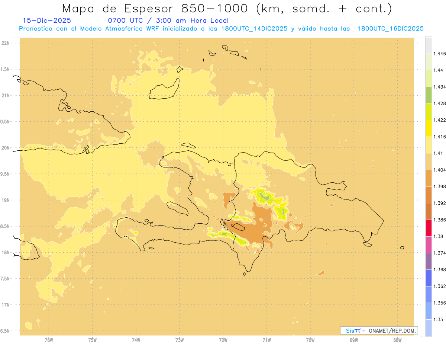Click the bright yellow 1.416–1.422 legend swatch
This screenshot has width=446, height=345.
(x=429, y=128)
